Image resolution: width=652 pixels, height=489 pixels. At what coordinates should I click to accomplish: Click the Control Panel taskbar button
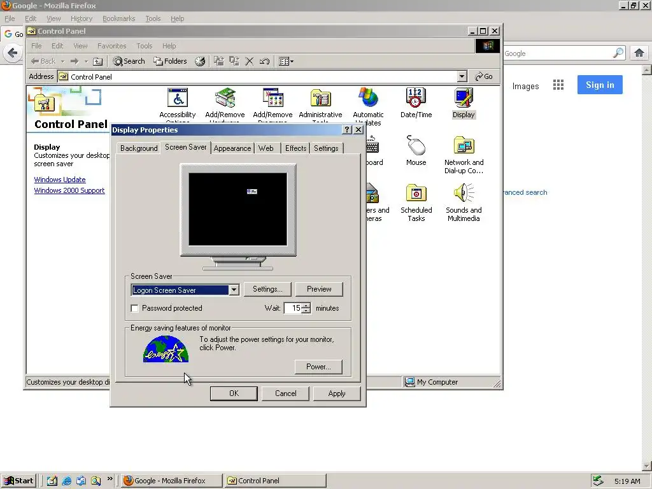(275, 481)
